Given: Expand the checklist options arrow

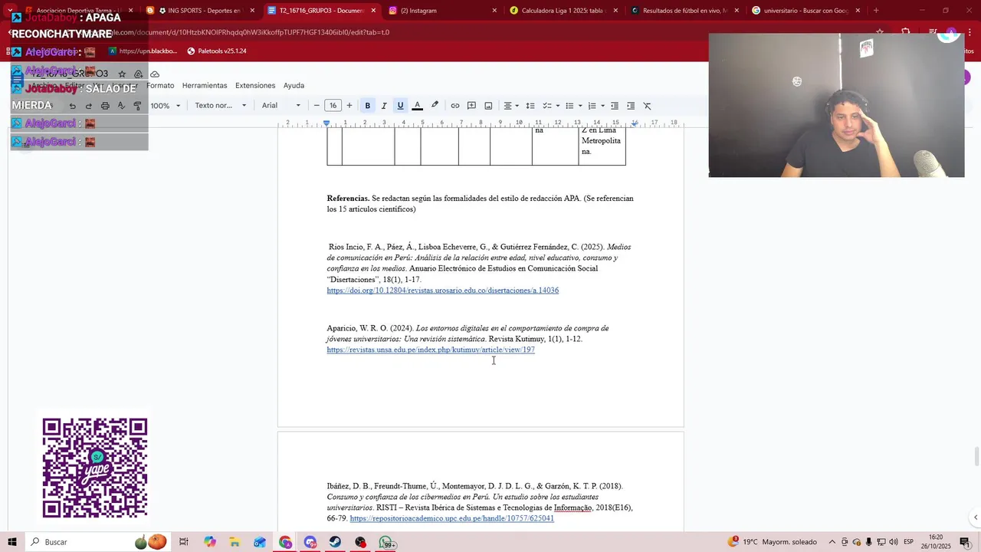Looking at the screenshot, I should tap(557, 106).
